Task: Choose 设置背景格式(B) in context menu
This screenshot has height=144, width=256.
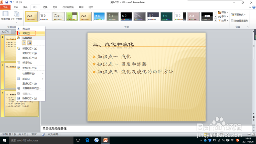Action: click(x=31, y=88)
